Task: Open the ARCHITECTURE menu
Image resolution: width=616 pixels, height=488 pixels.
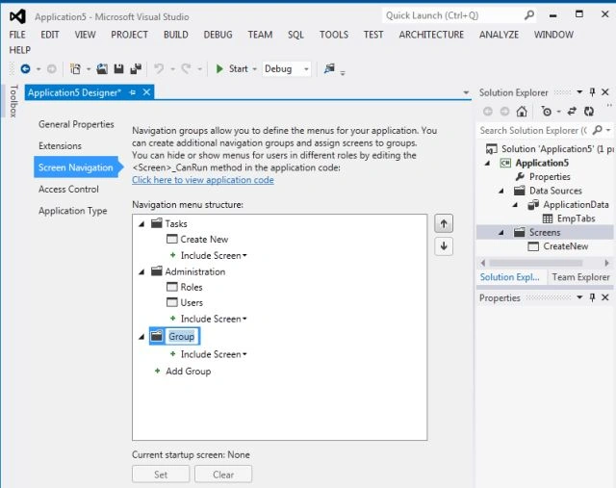Action: pos(431,35)
